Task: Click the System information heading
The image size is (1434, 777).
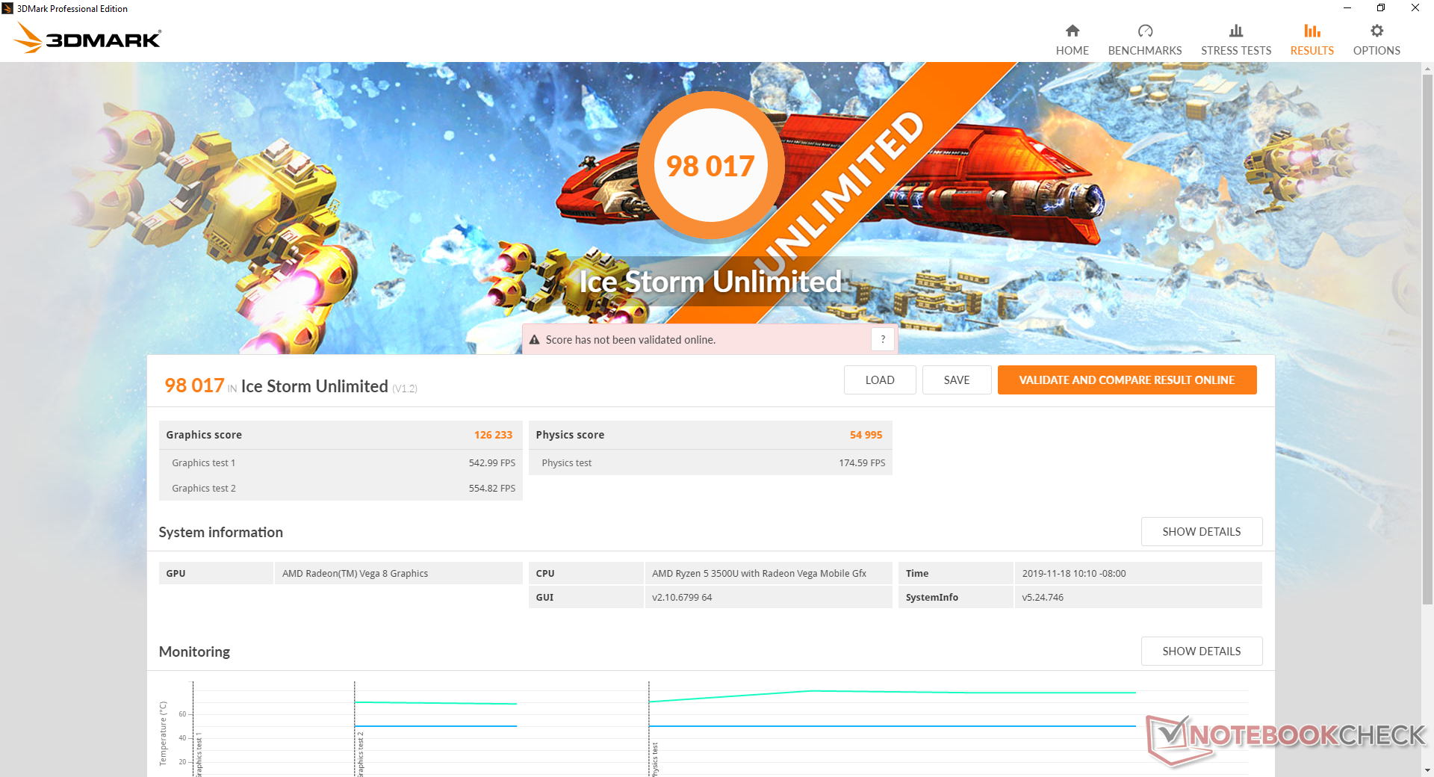Action: point(220,532)
